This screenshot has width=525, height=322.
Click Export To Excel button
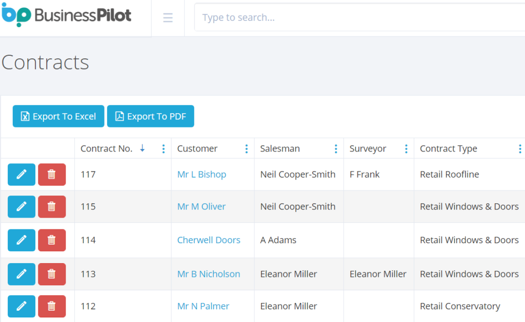(58, 116)
